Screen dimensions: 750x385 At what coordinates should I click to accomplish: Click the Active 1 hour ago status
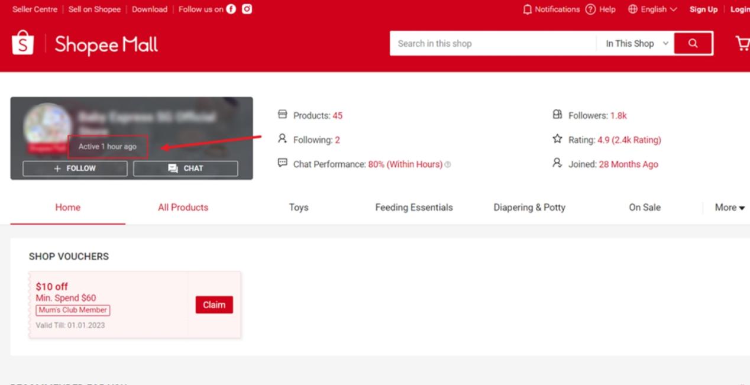click(x=108, y=147)
